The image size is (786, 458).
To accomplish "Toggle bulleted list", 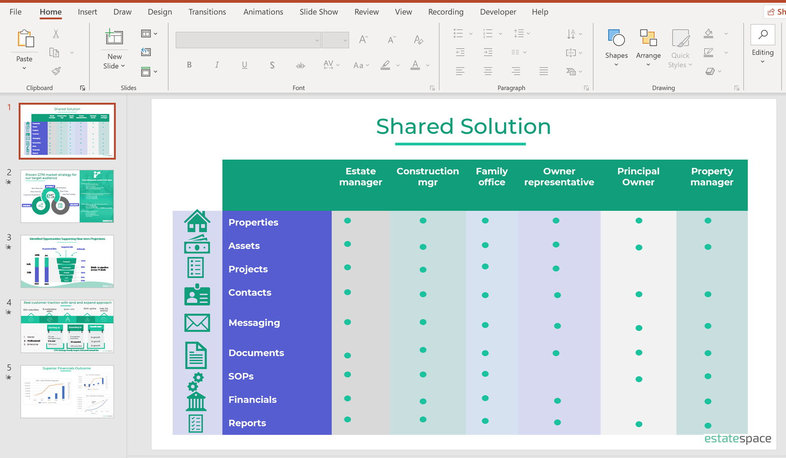I will [458, 33].
